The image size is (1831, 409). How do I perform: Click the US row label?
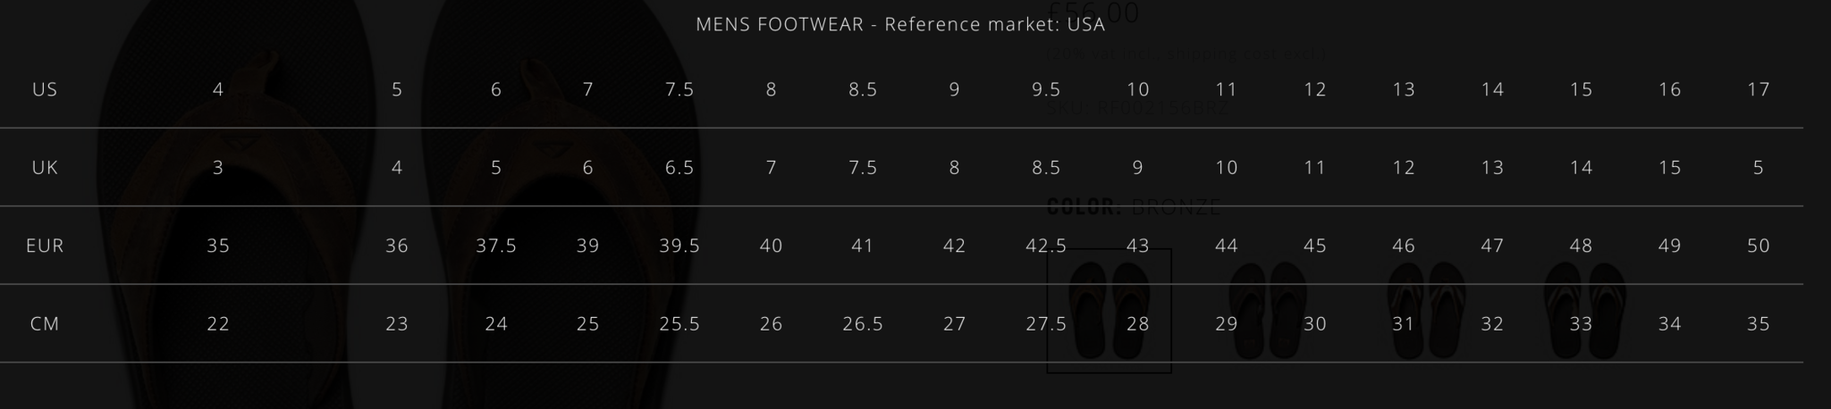[45, 89]
